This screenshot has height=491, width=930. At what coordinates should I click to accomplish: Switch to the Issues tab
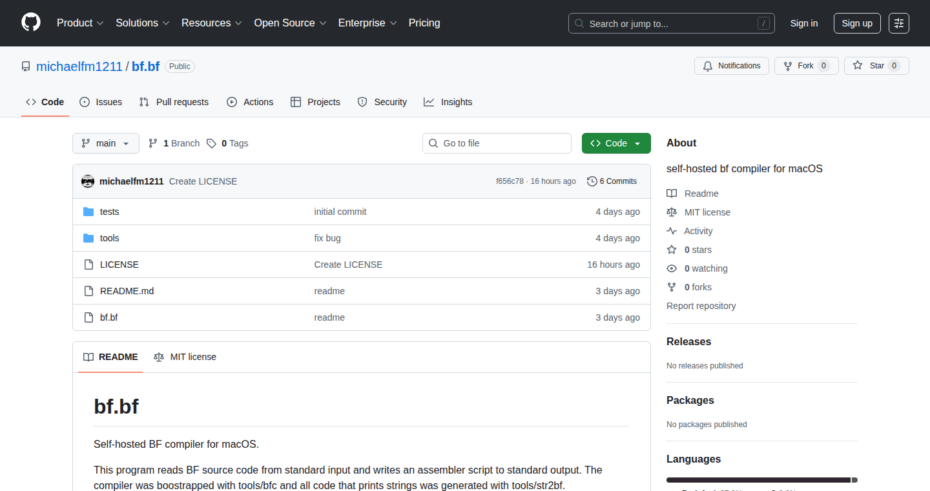point(101,102)
